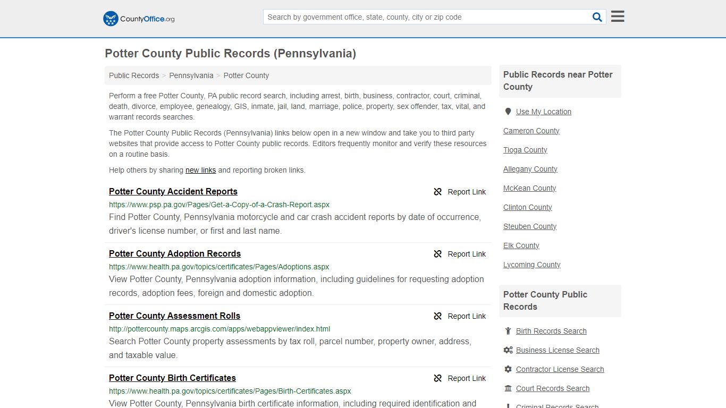Open Clinton County records

pos(528,207)
